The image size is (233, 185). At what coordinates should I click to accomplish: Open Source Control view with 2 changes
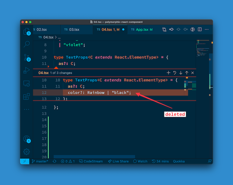click(x=27, y=58)
